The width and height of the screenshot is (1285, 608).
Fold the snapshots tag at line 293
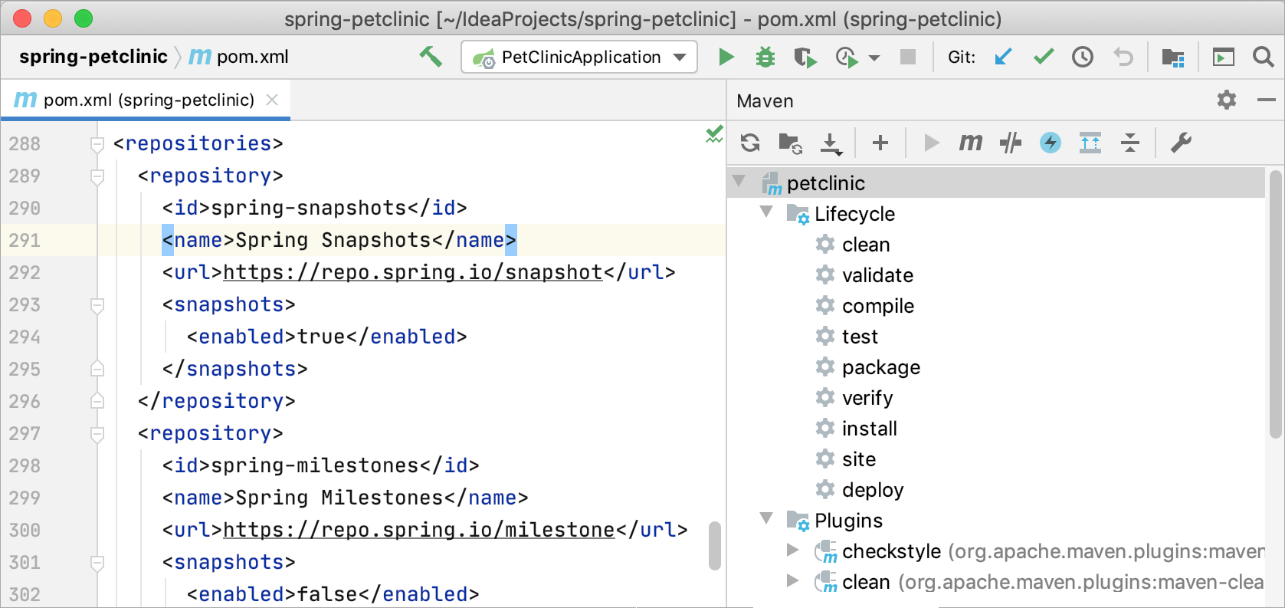pyautogui.click(x=97, y=305)
